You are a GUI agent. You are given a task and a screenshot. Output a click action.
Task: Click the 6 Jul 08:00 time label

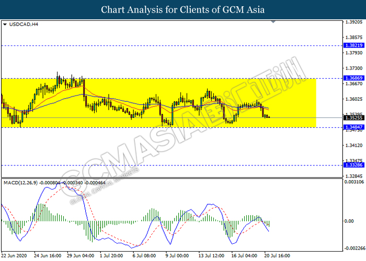click(144, 256)
